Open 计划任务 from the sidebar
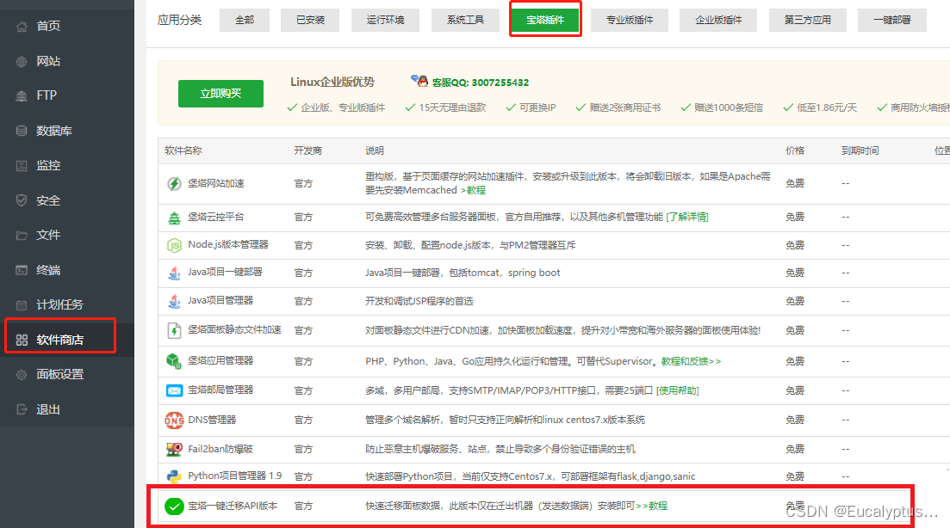Viewport: 950px width, 528px height. tap(59, 304)
